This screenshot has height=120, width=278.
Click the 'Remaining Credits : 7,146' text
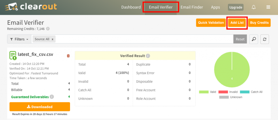click(26, 29)
